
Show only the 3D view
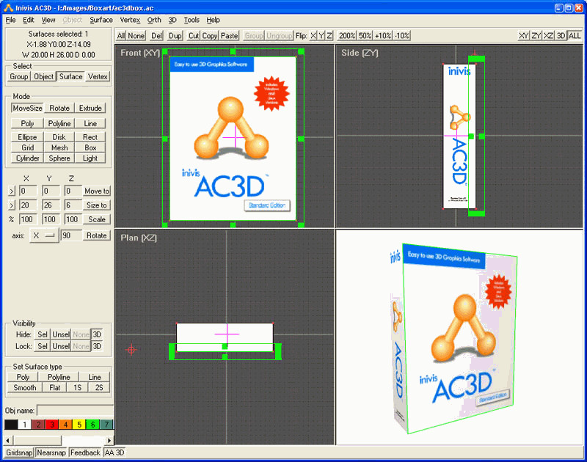[561, 36]
